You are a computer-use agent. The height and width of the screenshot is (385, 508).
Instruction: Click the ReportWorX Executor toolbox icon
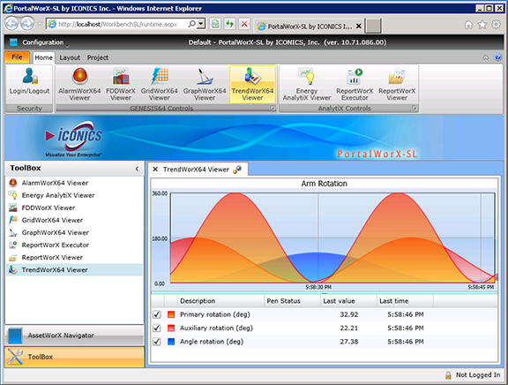point(13,245)
